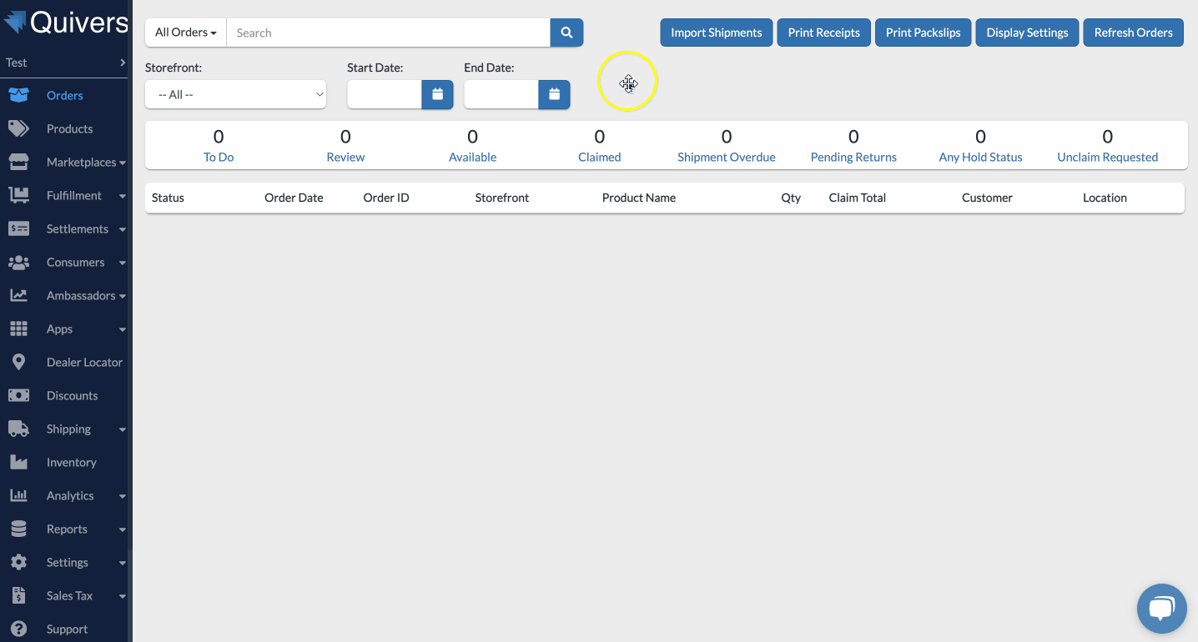Click the Ambassadors chart-line icon

[x=18, y=295]
